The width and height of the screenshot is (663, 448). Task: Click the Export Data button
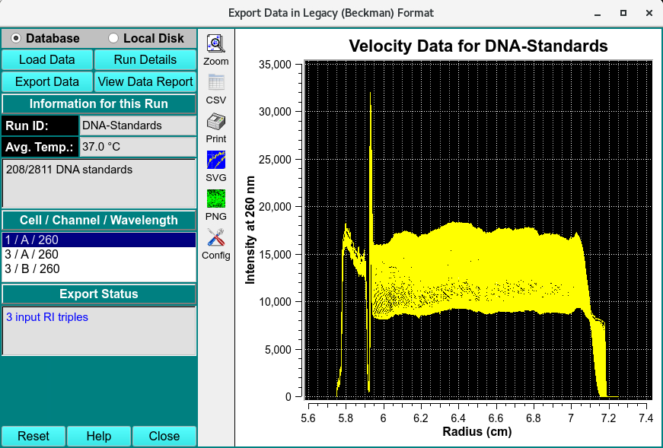tap(47, 81)
